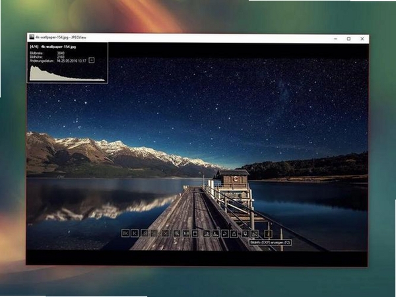Rotate the image counter-clockwise
The width and height of the screenshot is (396, 297).
click(216, 234)
